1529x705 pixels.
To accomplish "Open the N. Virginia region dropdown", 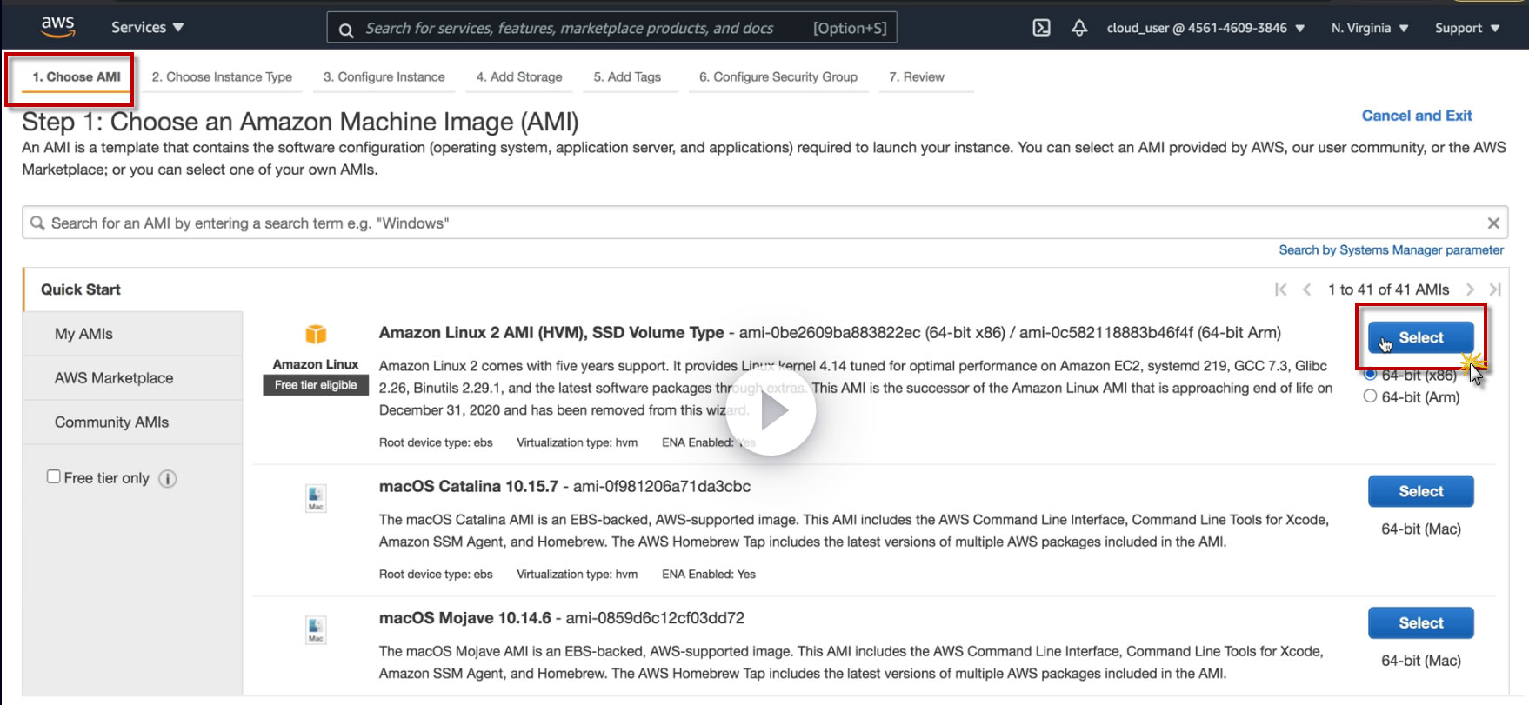I will (1369, 28).
